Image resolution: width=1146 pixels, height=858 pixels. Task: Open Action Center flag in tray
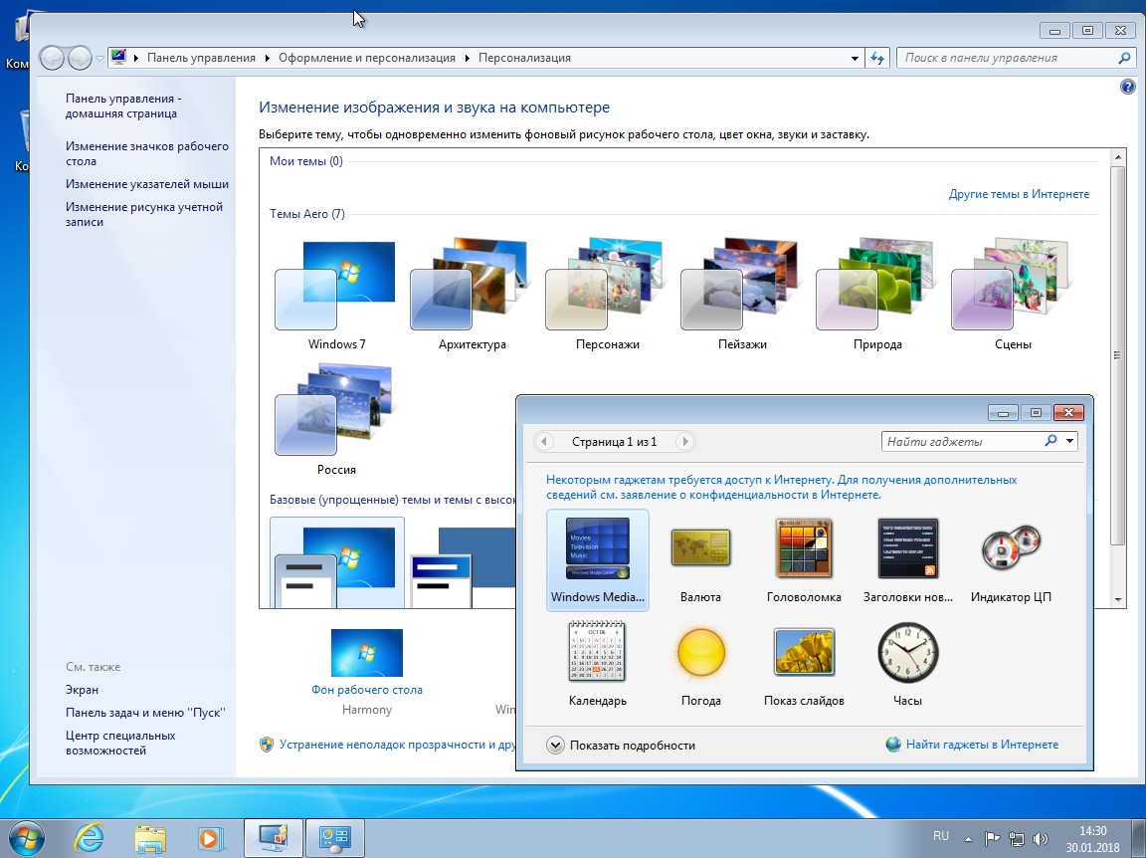pyautogui.click(x=992, y=839)
